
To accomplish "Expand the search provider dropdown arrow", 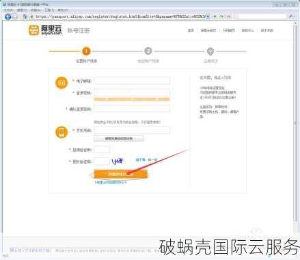I will (x=295, y=16).
